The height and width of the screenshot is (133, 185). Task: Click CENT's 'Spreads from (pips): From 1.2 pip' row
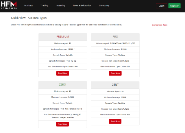[115, 109]
